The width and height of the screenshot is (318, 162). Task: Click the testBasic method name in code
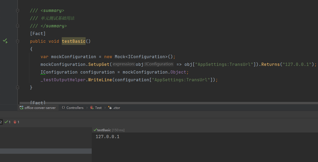(x=73, y=41)
